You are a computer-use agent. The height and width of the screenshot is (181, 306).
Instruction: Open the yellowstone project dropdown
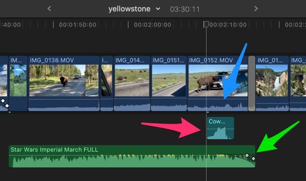pyautogui.click(x=158, y=9)
